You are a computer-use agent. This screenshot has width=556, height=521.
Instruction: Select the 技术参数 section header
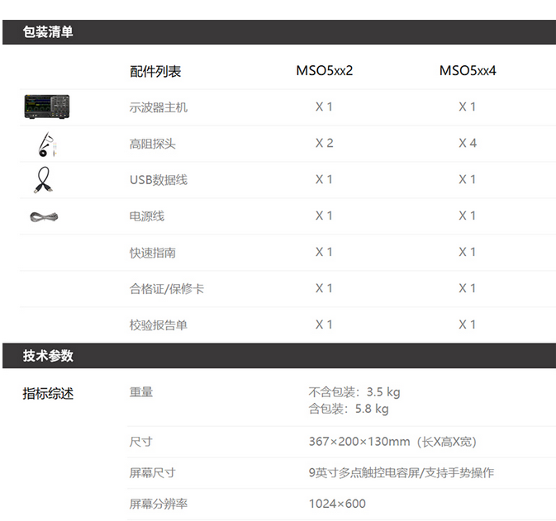coord(48,356)
